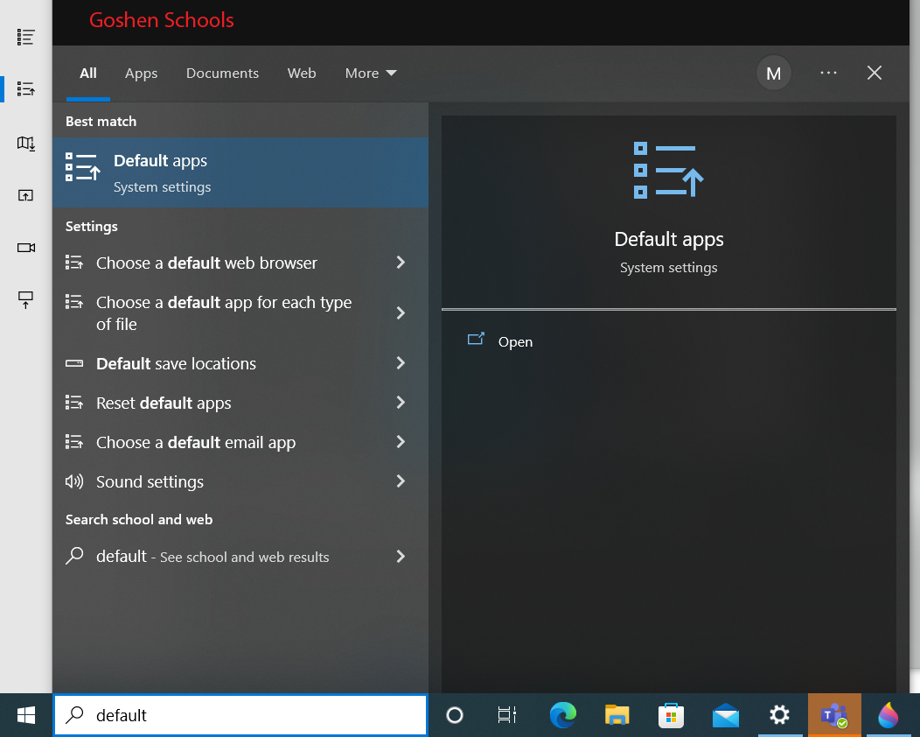The width and height of the screenshot is (920, 737).
Task: Open Choose a default email app
Action: point(240,442)
